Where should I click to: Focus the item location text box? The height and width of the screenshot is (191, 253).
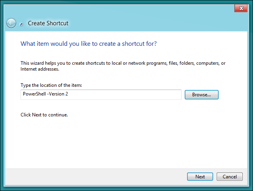[x=101, y=95]
